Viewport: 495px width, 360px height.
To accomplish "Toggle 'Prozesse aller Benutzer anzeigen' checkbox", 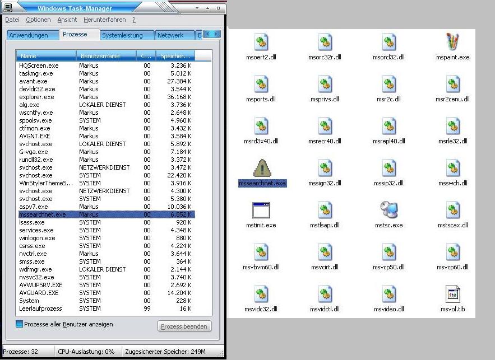I will [x=20, y=324].
